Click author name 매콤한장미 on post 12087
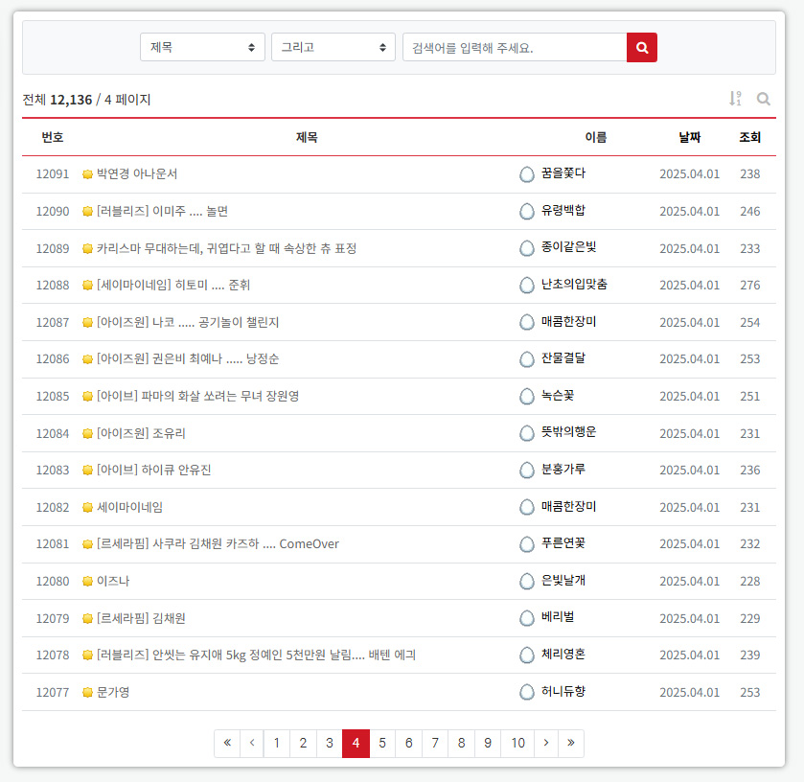Screen dimensions: 804x782 [x=568, y=322]
